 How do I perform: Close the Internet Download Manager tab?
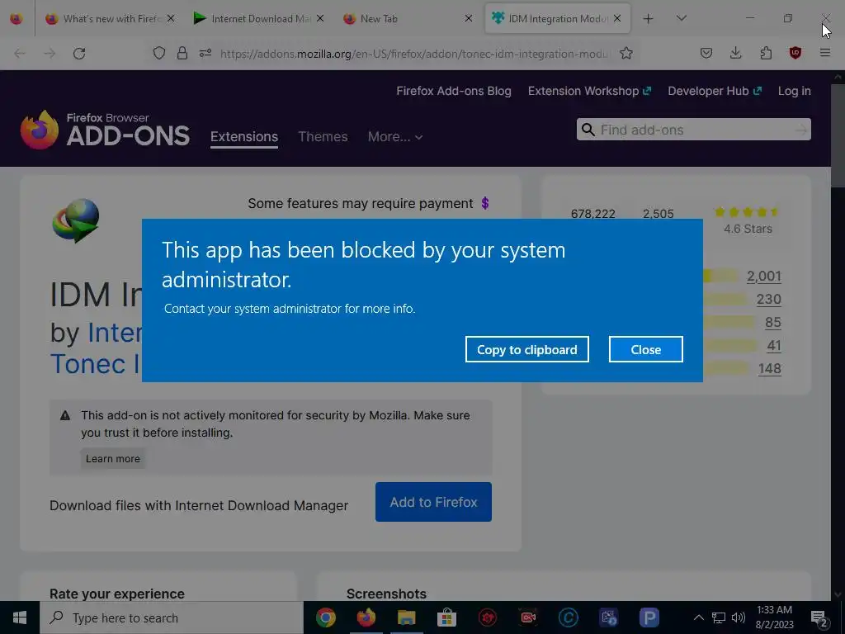tap(320, 18)
